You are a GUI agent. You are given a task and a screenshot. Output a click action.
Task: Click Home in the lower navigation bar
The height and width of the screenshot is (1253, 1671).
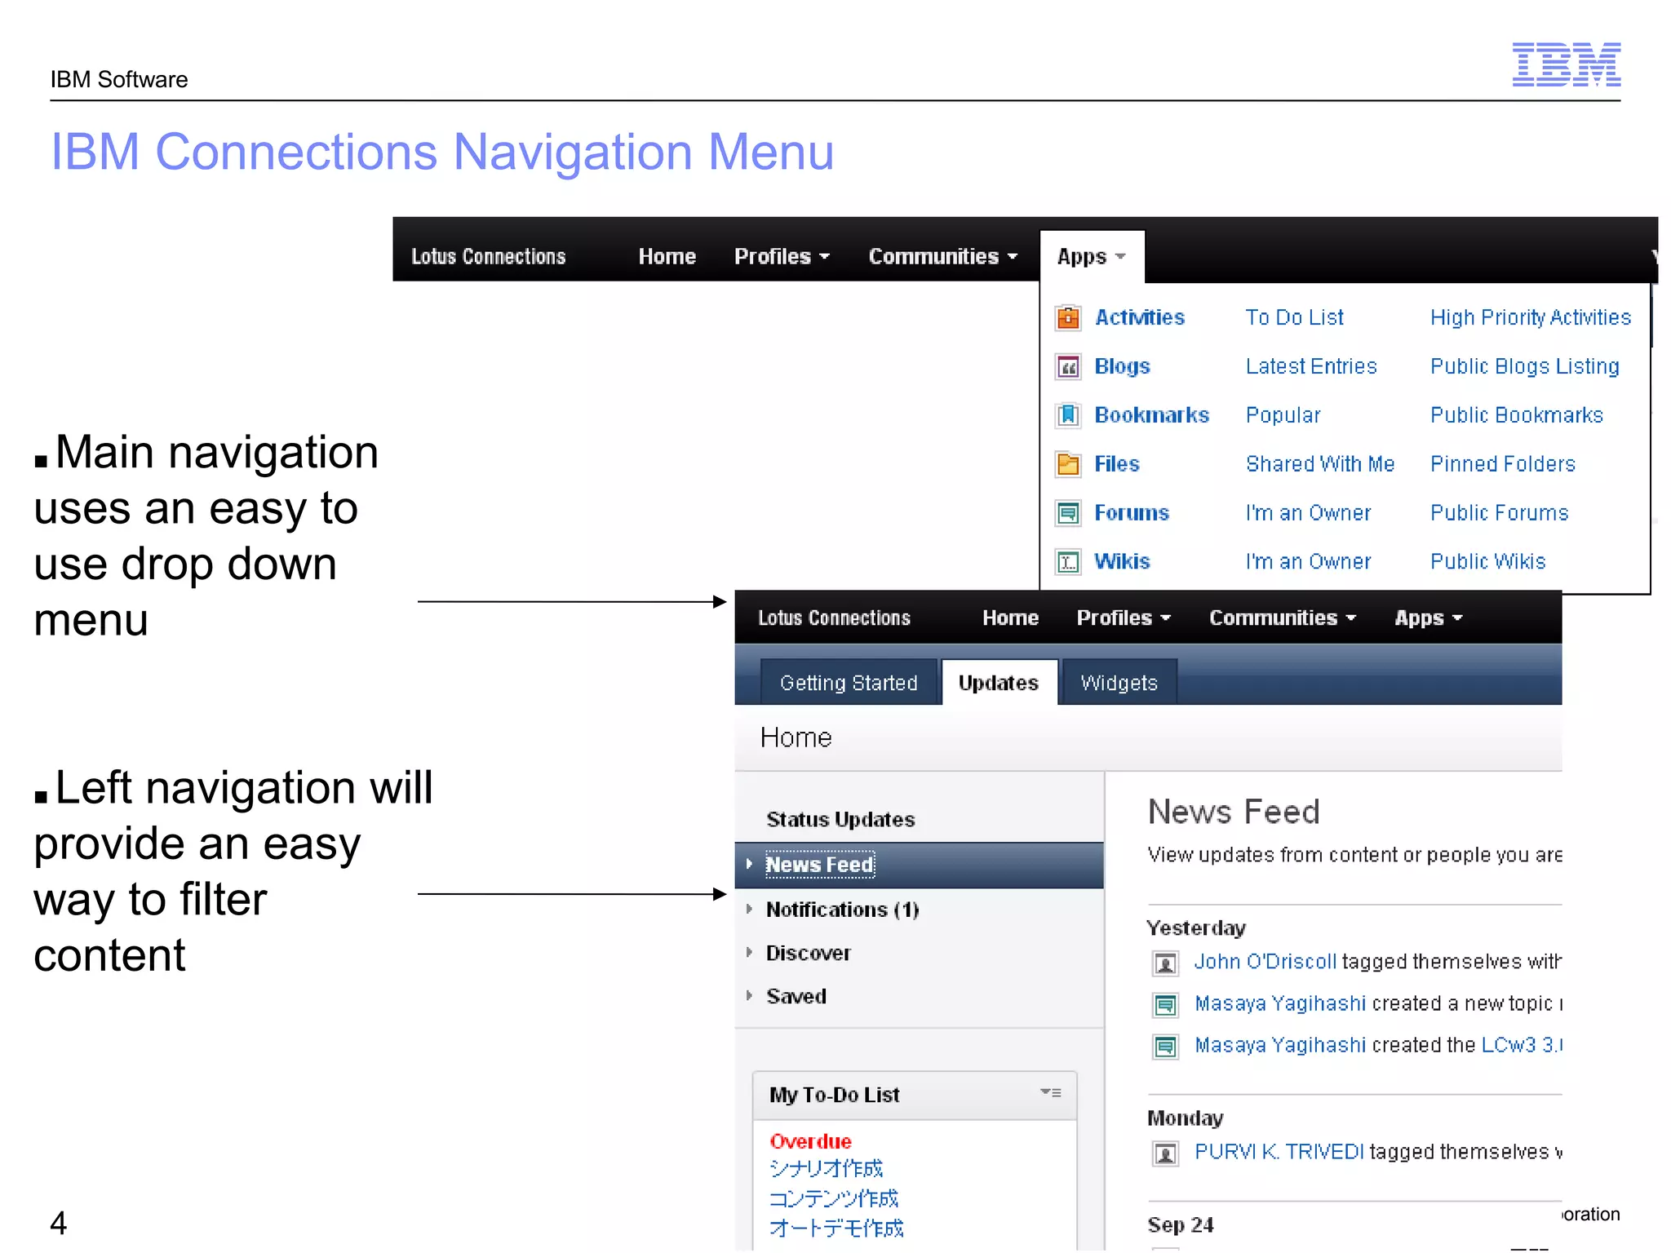(1010, 618)
